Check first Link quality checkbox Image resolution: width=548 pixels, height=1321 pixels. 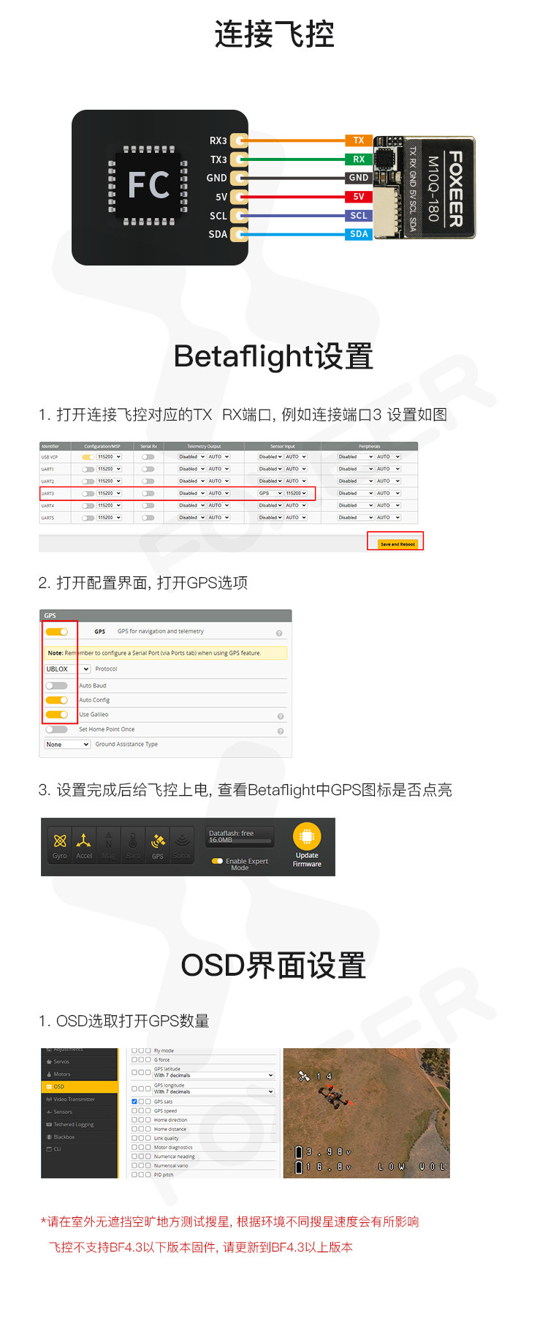[134, 1138]
